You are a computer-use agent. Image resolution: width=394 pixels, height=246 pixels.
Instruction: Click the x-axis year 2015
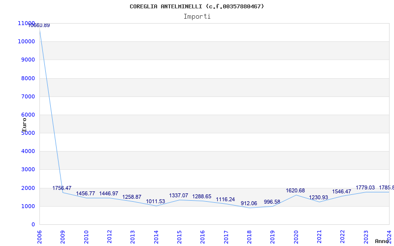click(179, 237)
